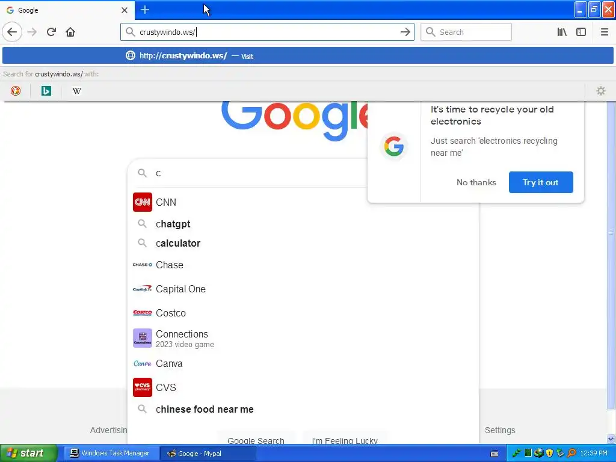Open the browser home page

coord(70,32)
